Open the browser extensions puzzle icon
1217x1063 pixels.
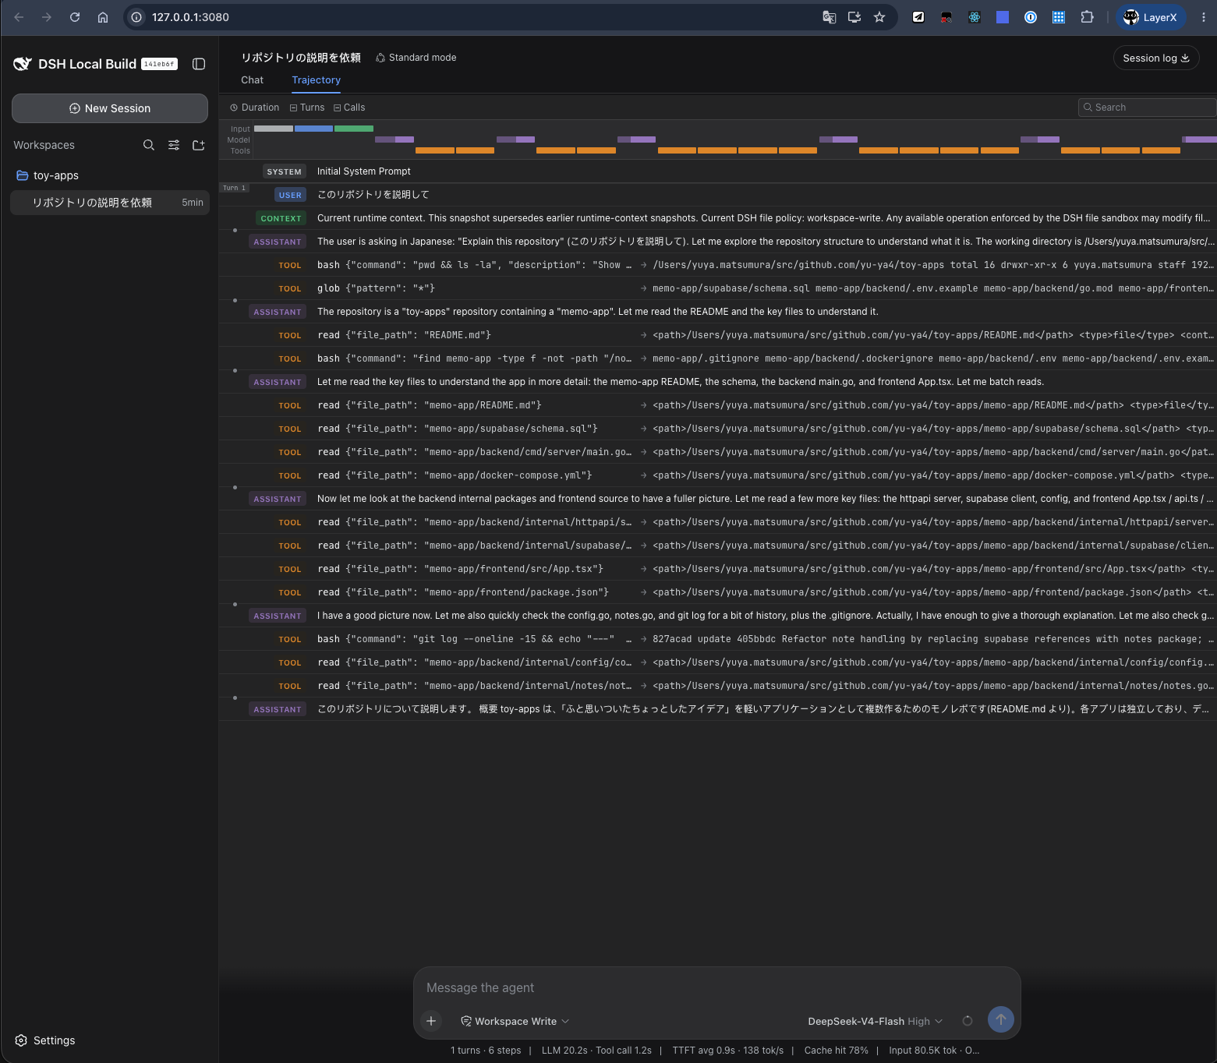(1087, 17)
